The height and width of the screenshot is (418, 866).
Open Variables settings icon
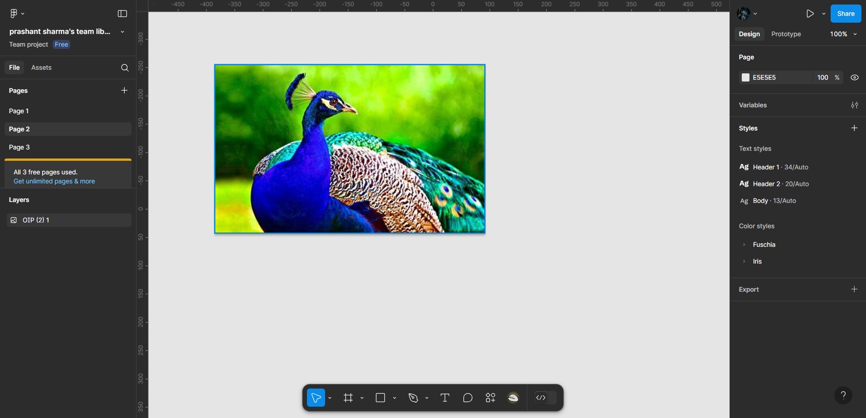coord(854,105)
